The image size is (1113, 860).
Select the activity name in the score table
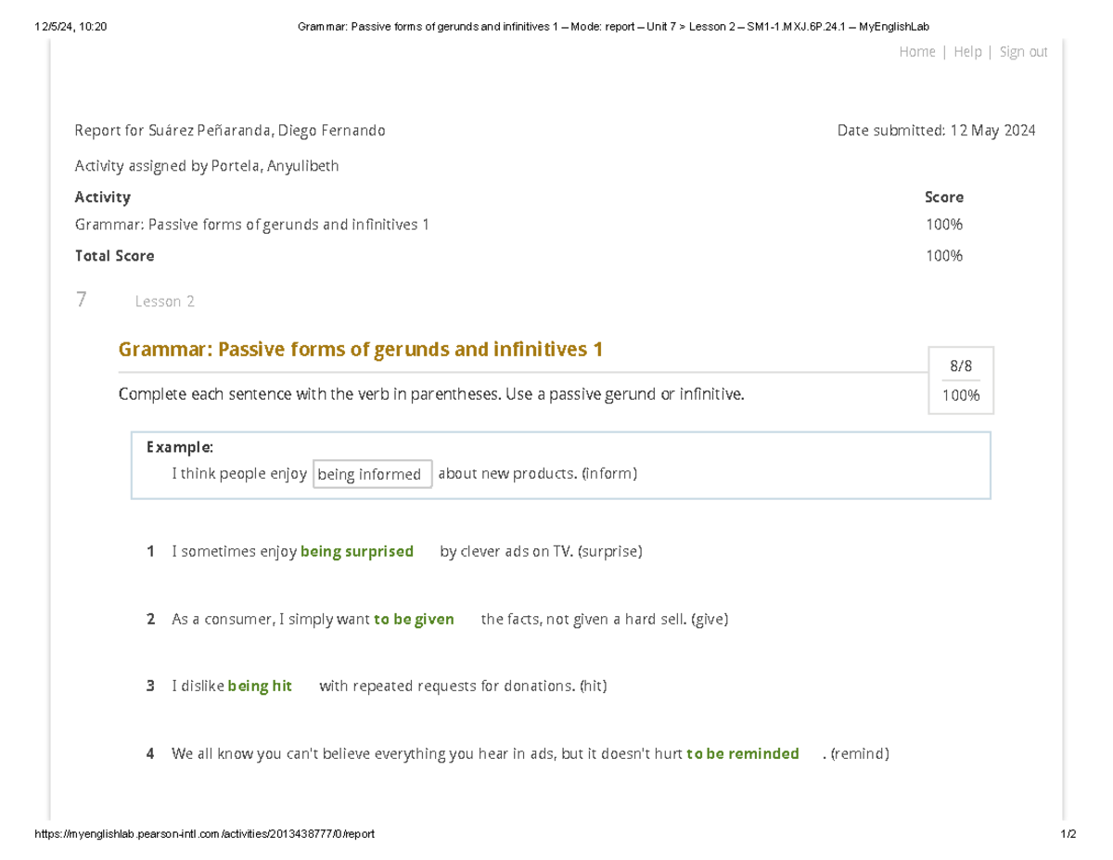[x=251, y=225]
